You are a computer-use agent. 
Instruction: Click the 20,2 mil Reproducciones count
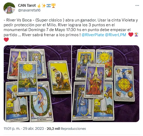coord(66,128)
